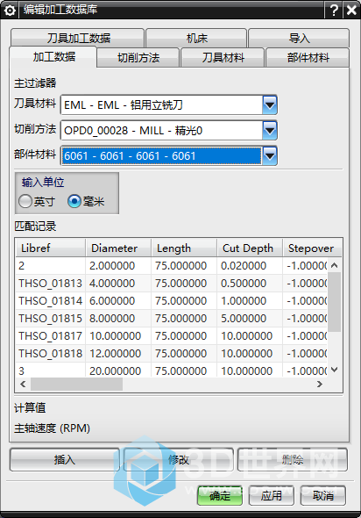
Task: Click the 确定 confirm button
Action: click(220, 495)
